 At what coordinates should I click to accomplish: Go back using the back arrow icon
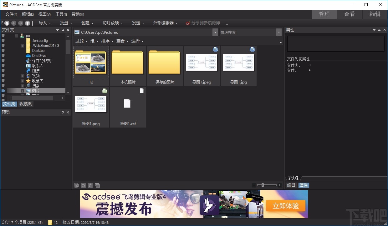click(14, 23)
